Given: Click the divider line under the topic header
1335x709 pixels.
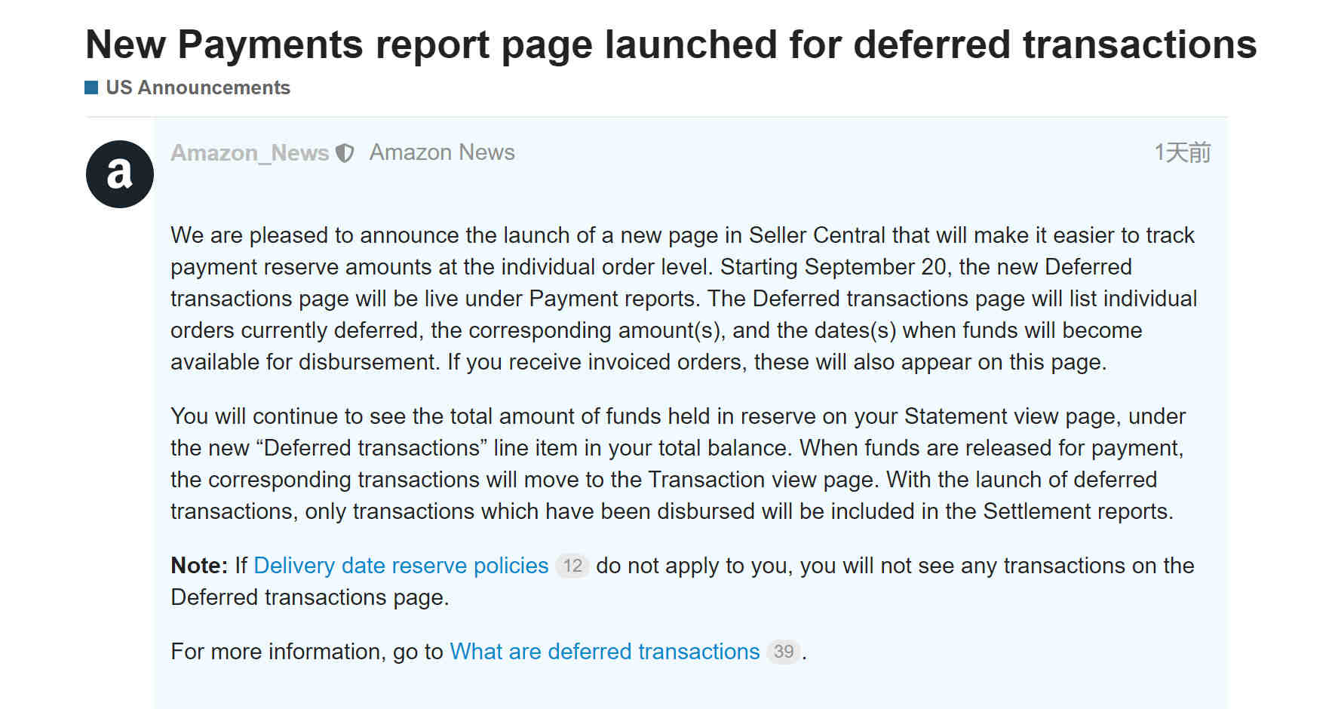Looking at the screenshot, I should pyautogui.click(x=656, y=117).
